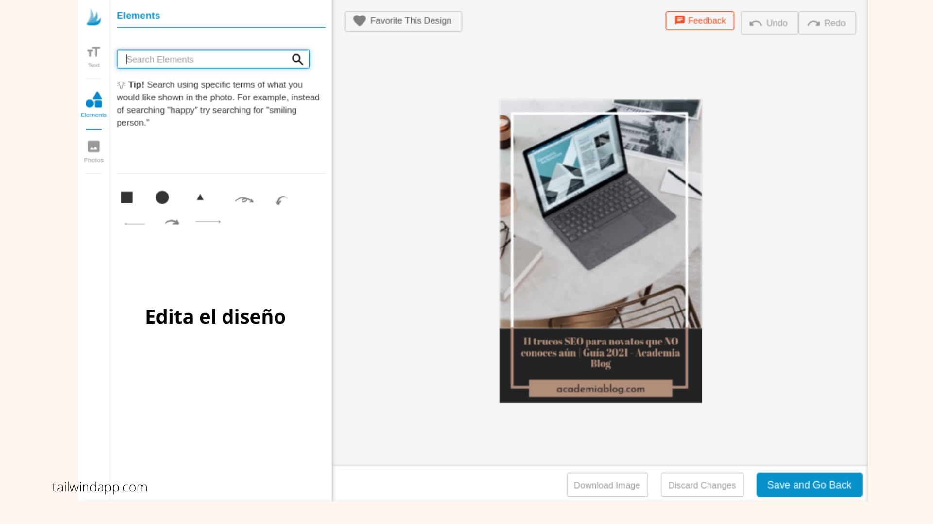
Task: Select the Elements sidebar icon
Action: pyautogui.click(x=93, y=104)
